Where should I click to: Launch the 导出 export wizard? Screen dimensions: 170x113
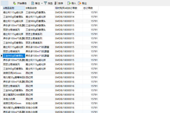coord(82,3)
